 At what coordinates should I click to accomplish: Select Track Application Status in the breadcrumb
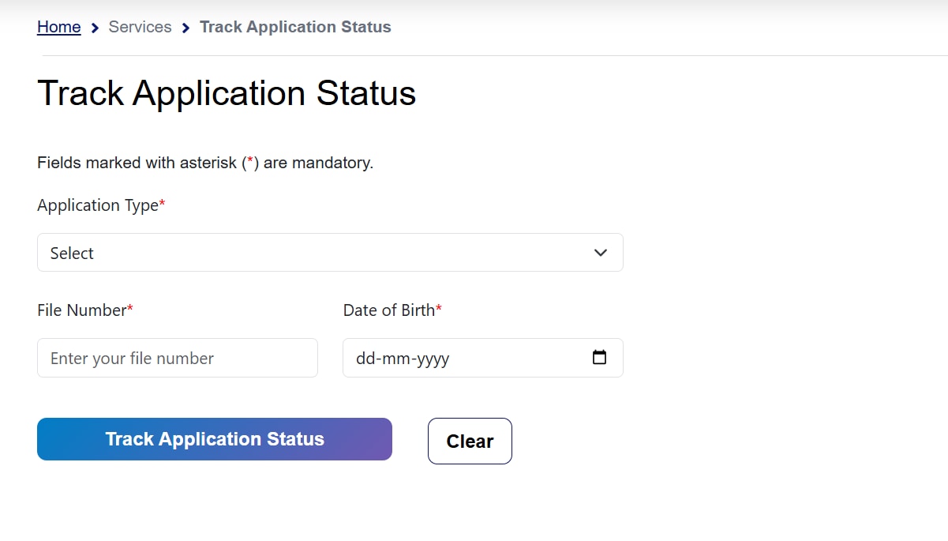[295, 27]
